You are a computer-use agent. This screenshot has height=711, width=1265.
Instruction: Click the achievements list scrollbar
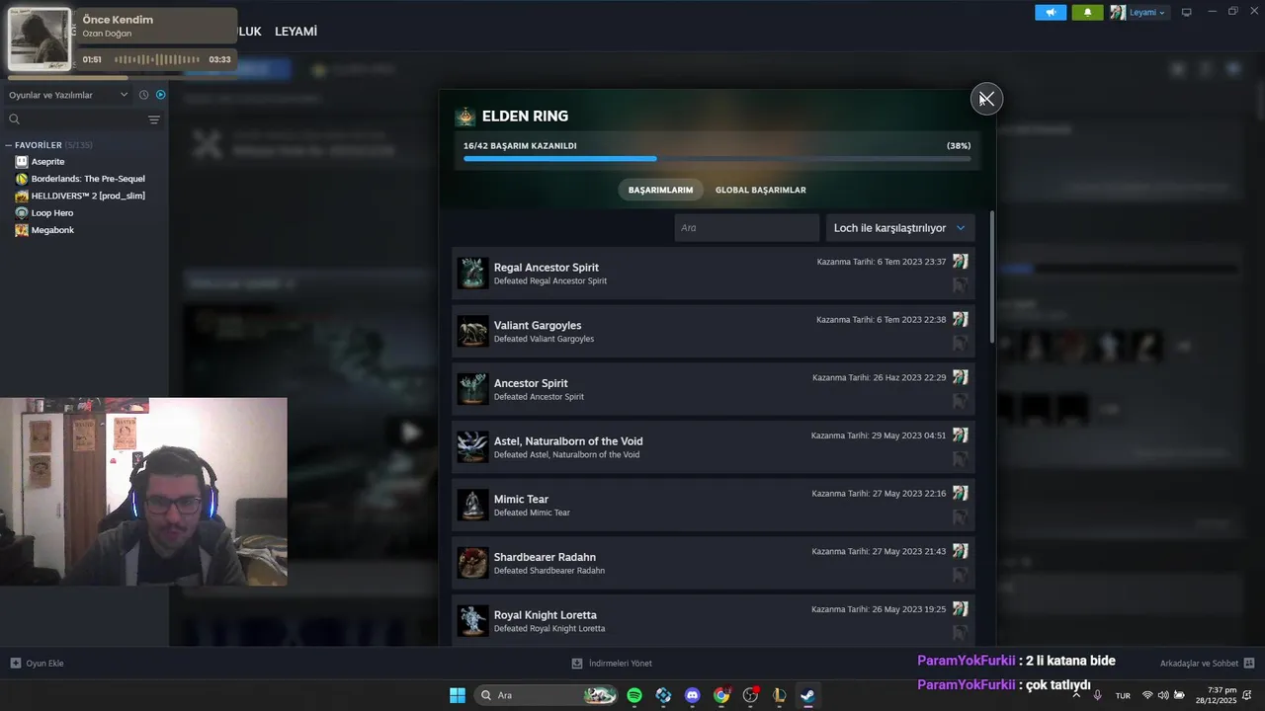point(991,276)
